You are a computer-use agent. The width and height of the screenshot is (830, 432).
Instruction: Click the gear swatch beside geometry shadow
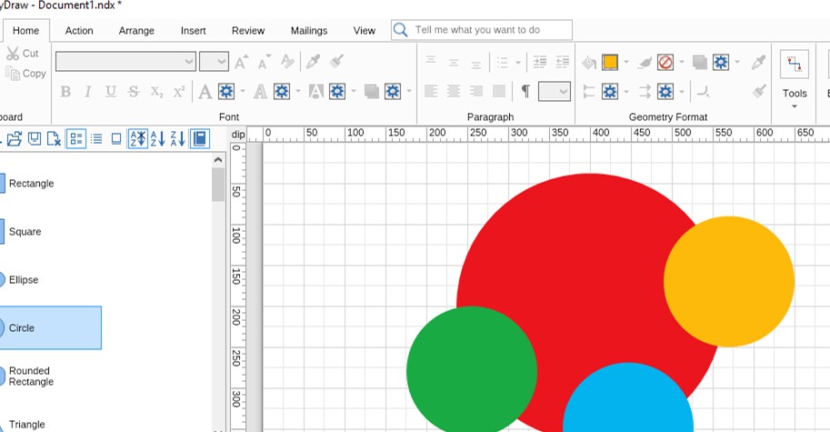click(720, 62)
